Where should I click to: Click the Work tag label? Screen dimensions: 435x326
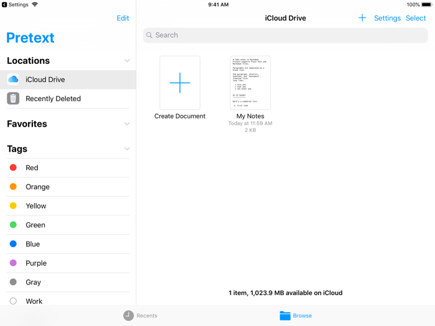(34, 301)
